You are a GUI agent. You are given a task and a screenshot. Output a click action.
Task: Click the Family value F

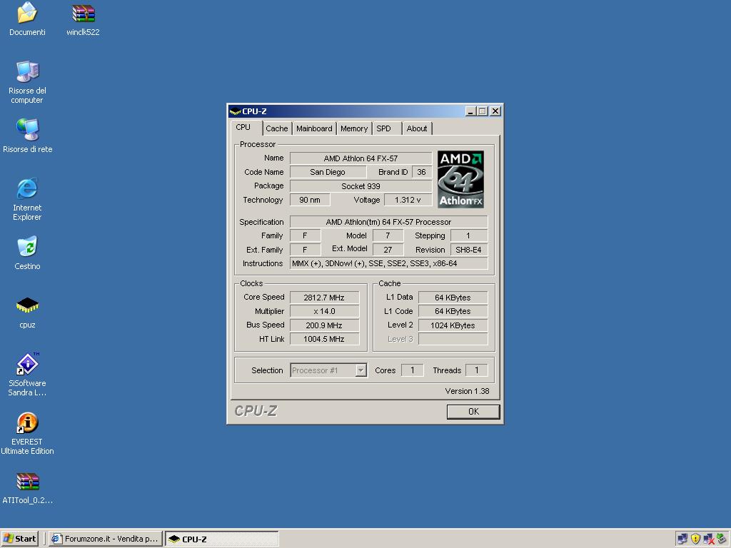tap(305, 235)
